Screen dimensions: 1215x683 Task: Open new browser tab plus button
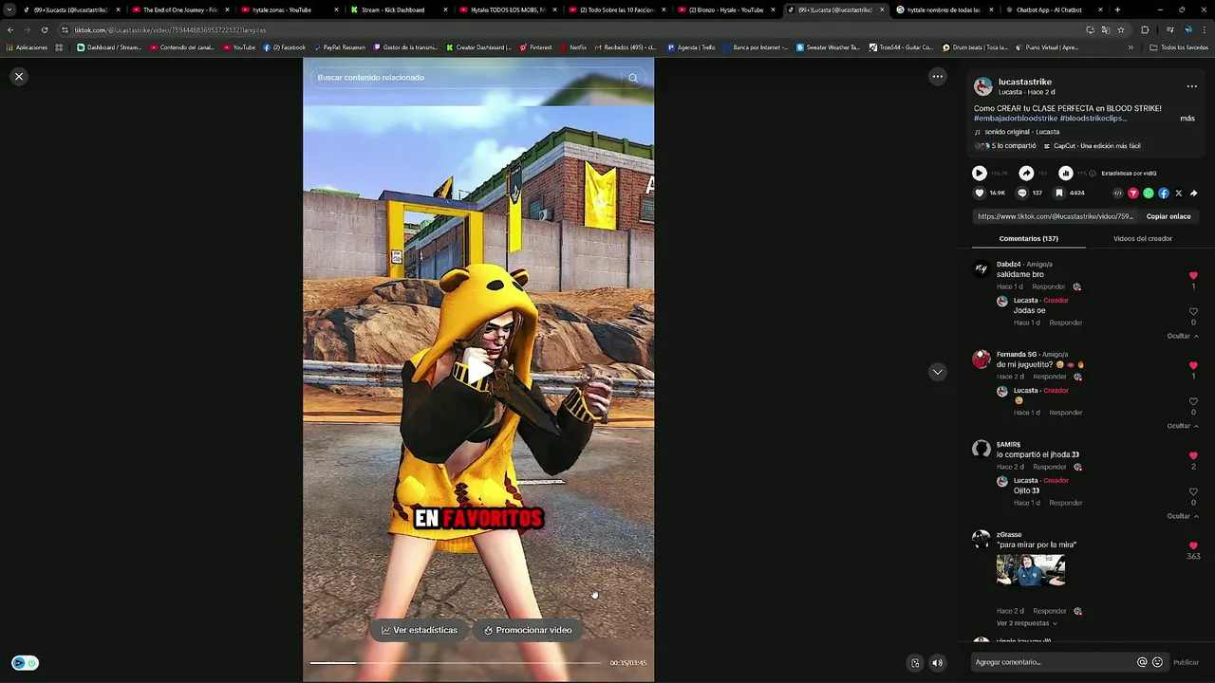pos(1117,9)
